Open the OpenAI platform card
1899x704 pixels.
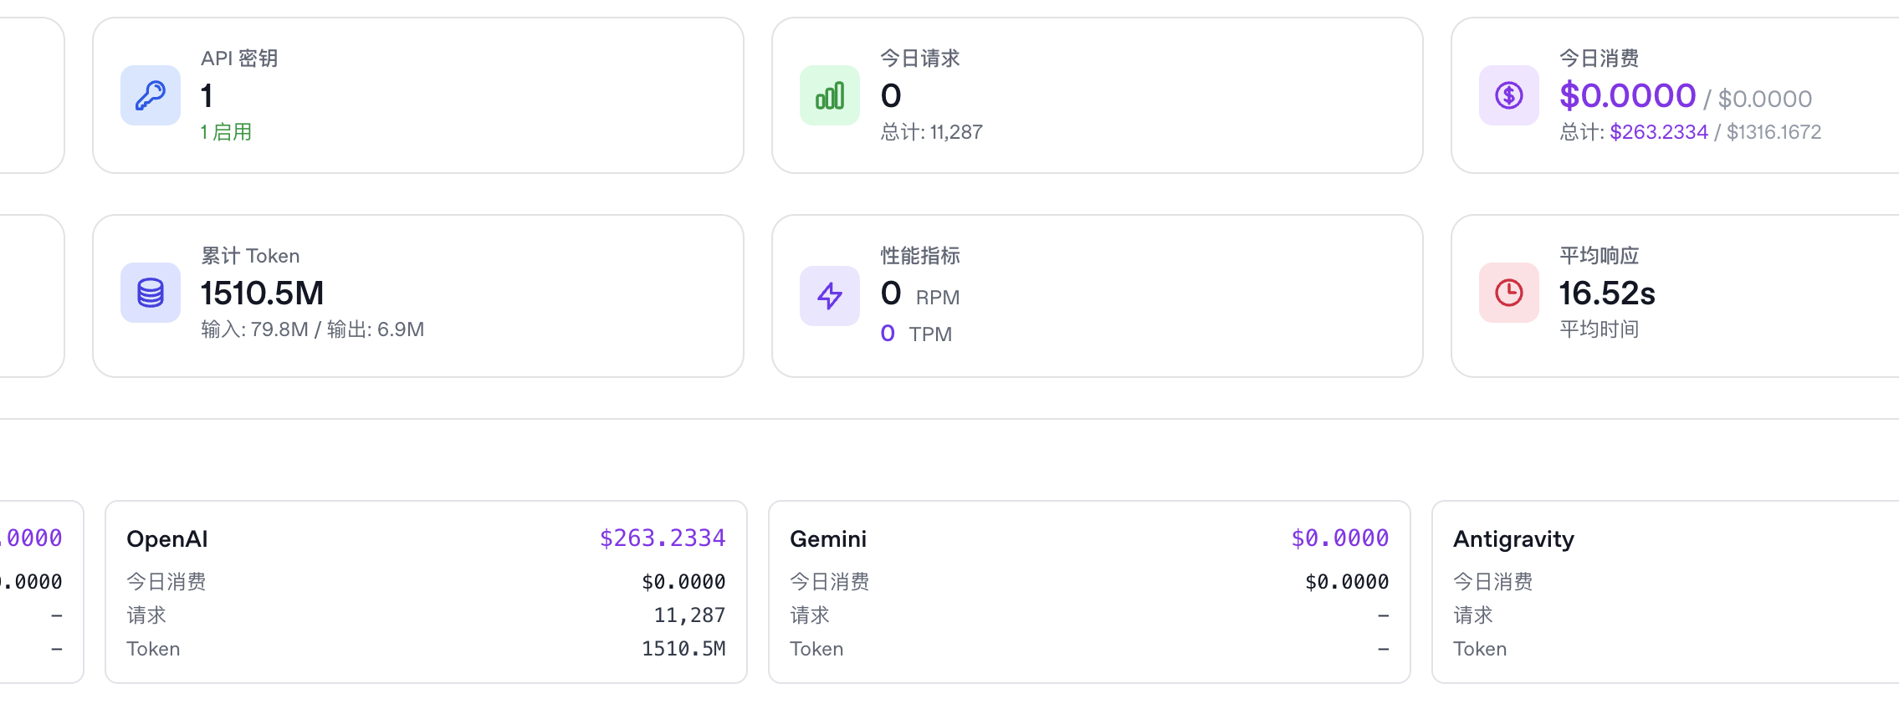point(426,592)
